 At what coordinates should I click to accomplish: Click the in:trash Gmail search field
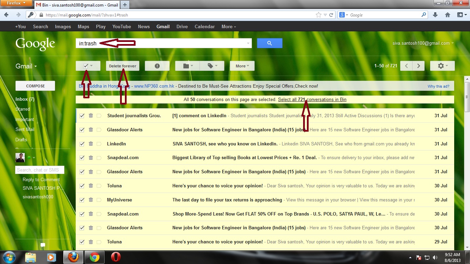163,43
